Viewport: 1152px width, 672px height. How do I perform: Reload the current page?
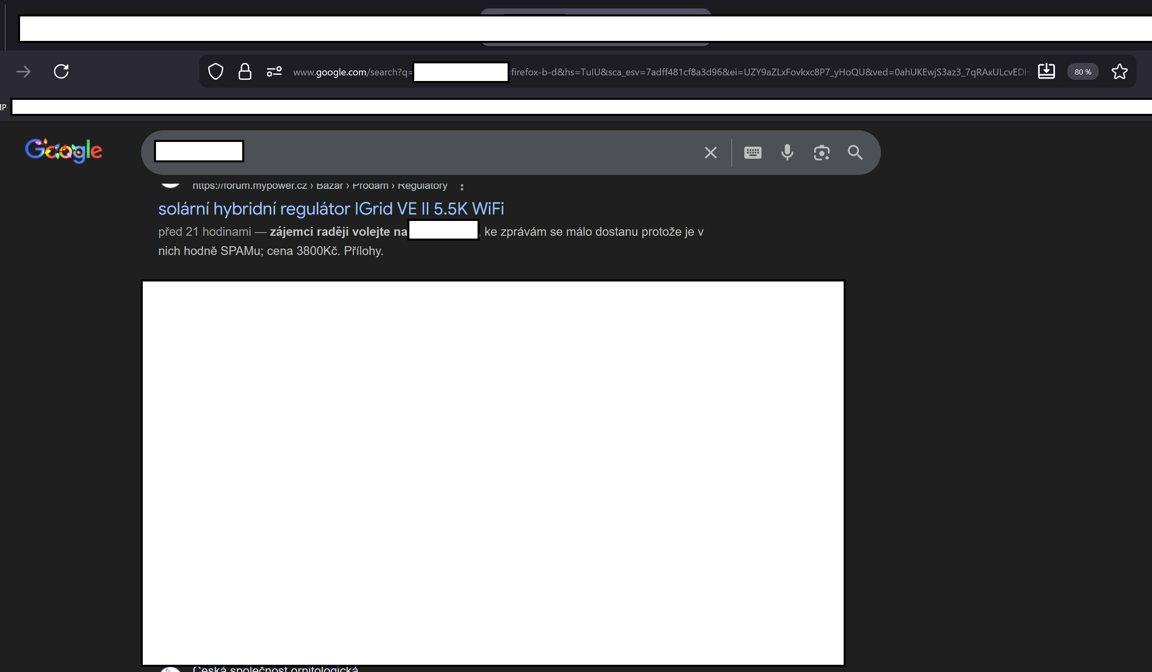[x=61, y=72]
